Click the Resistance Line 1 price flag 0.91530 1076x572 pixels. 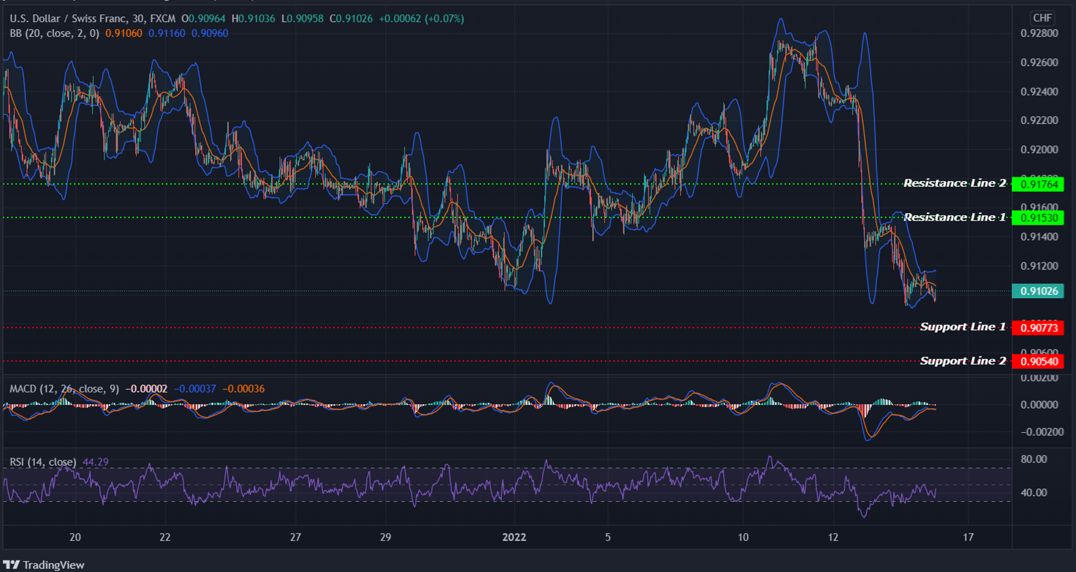[1038, 218]
